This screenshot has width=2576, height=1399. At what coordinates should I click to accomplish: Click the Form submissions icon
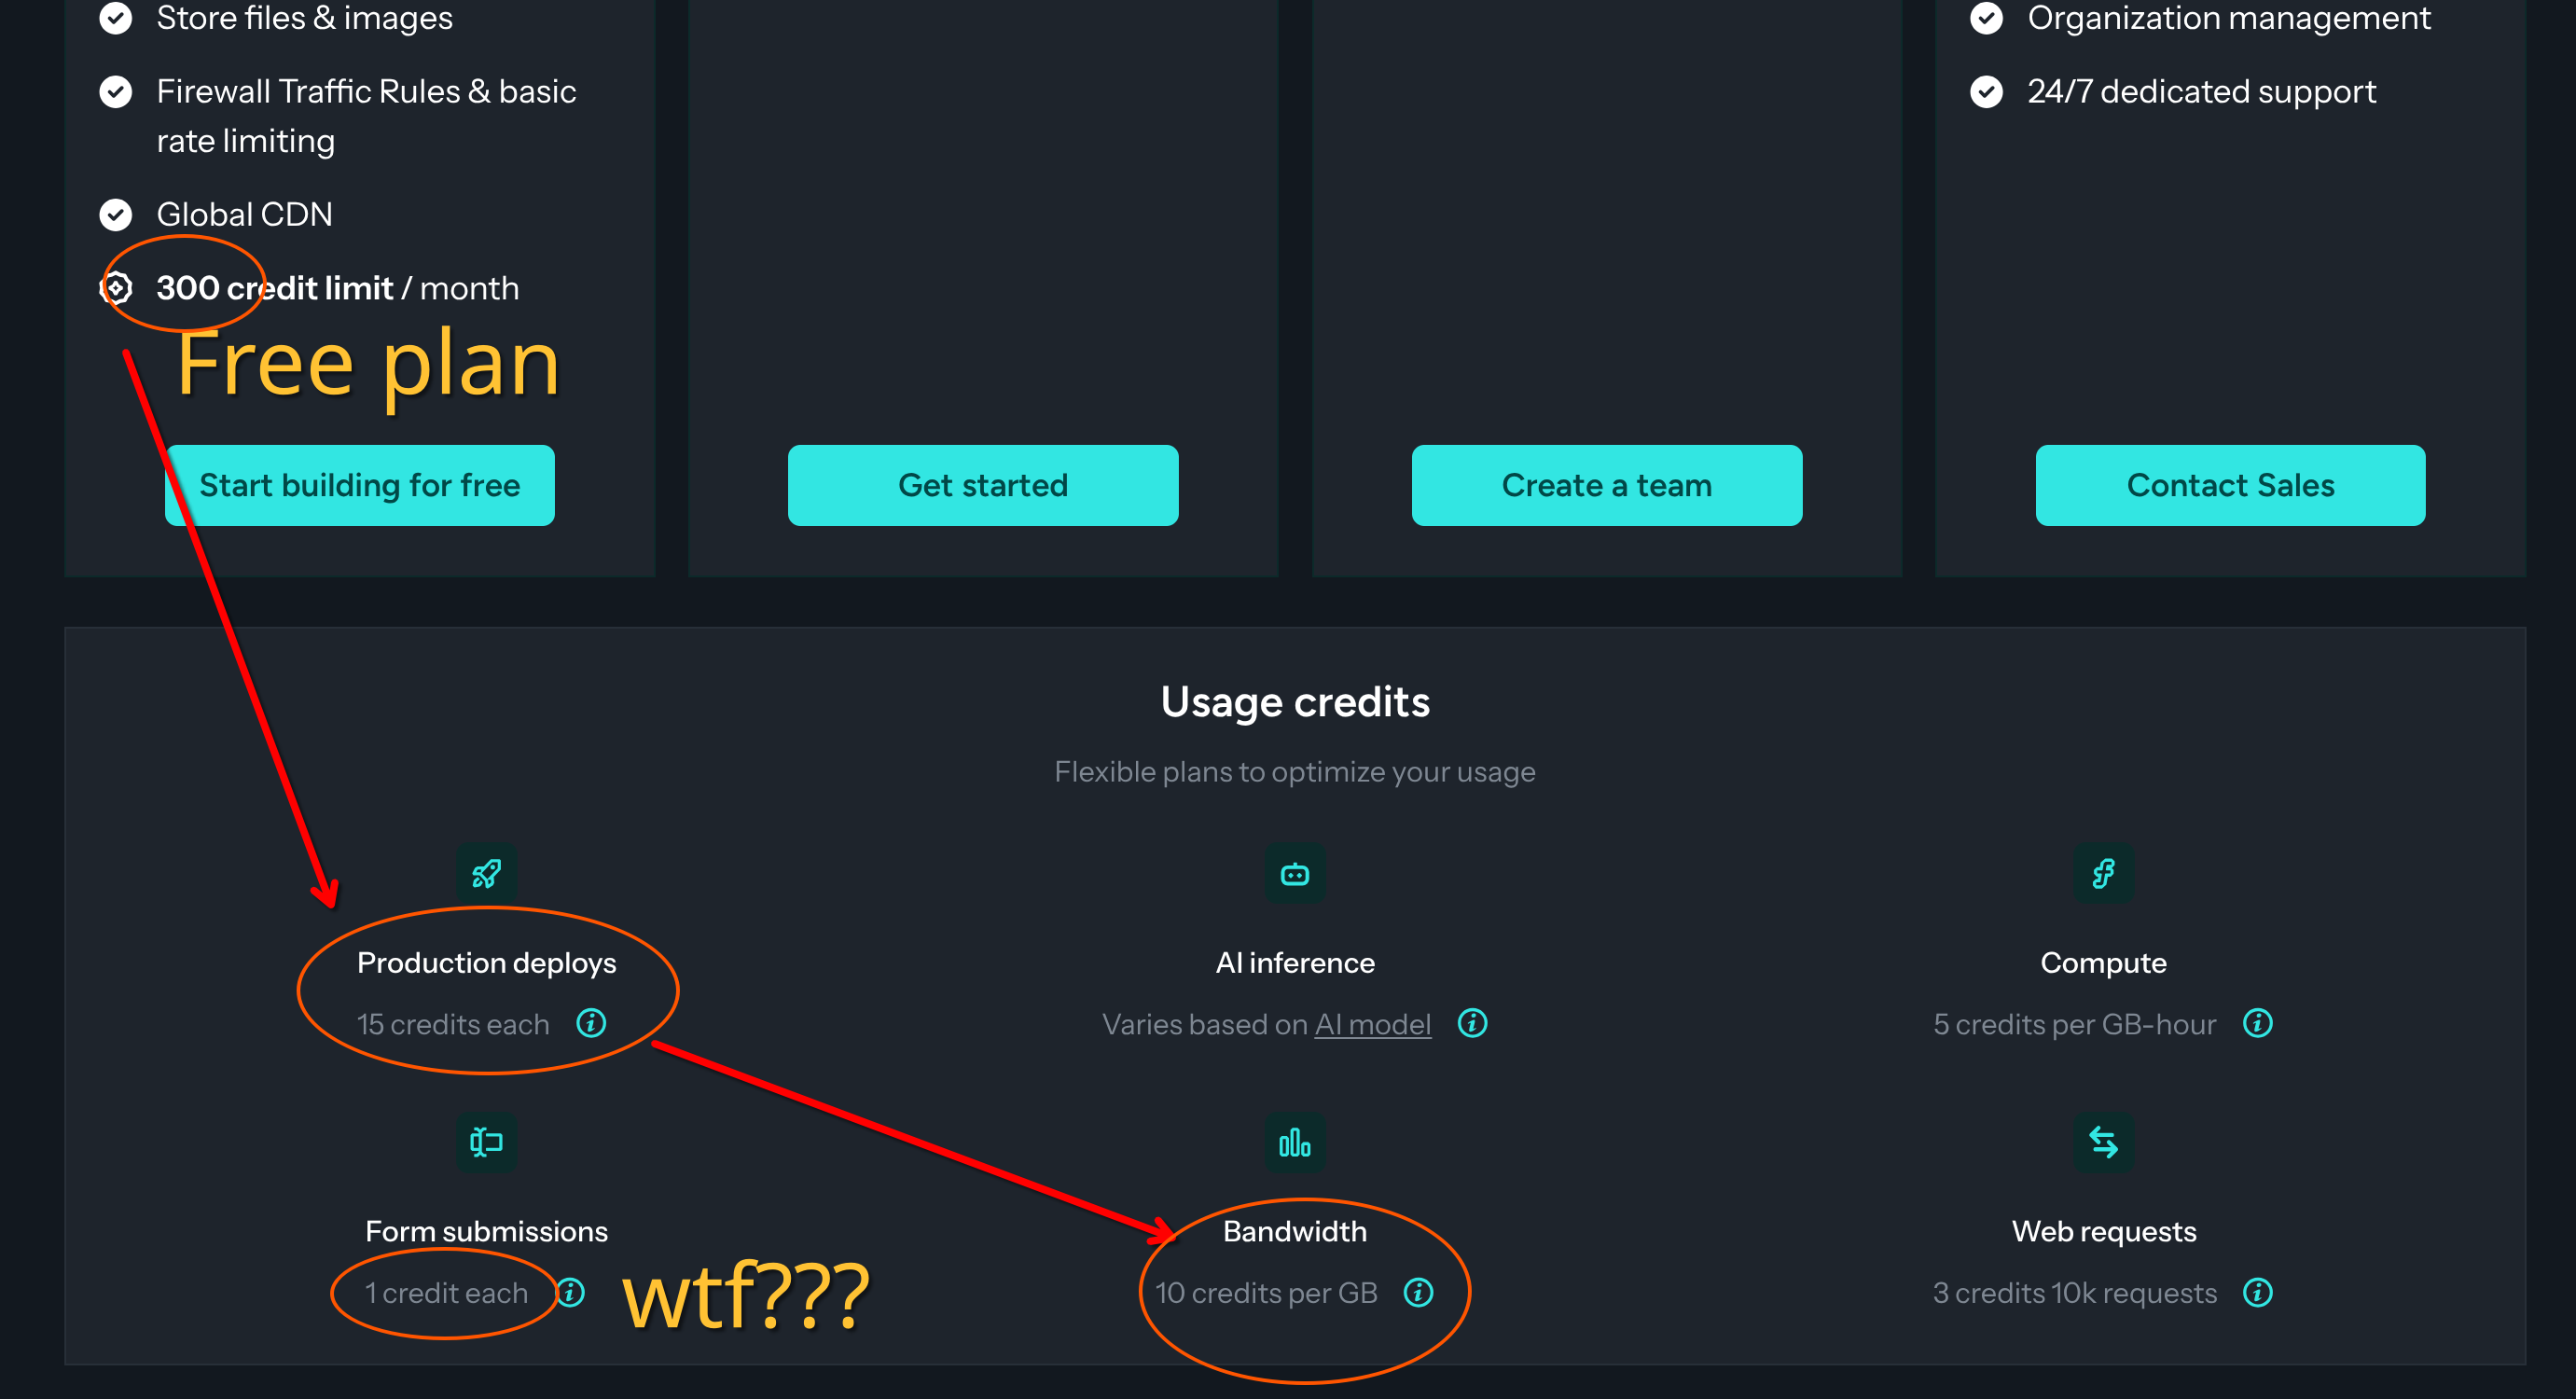[486, 1142]
